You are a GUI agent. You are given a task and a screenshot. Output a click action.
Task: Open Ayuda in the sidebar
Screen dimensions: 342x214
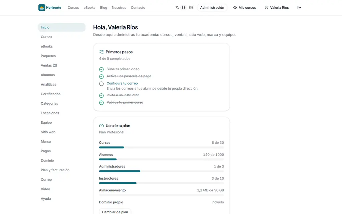(61, 199)
